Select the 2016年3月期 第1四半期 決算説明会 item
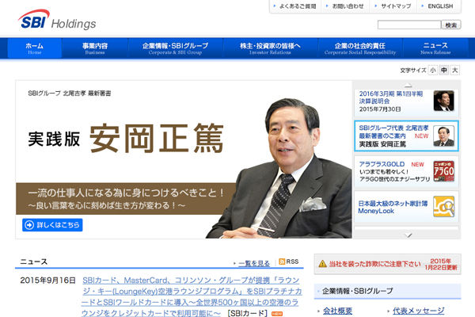 (x=406, y=102)
